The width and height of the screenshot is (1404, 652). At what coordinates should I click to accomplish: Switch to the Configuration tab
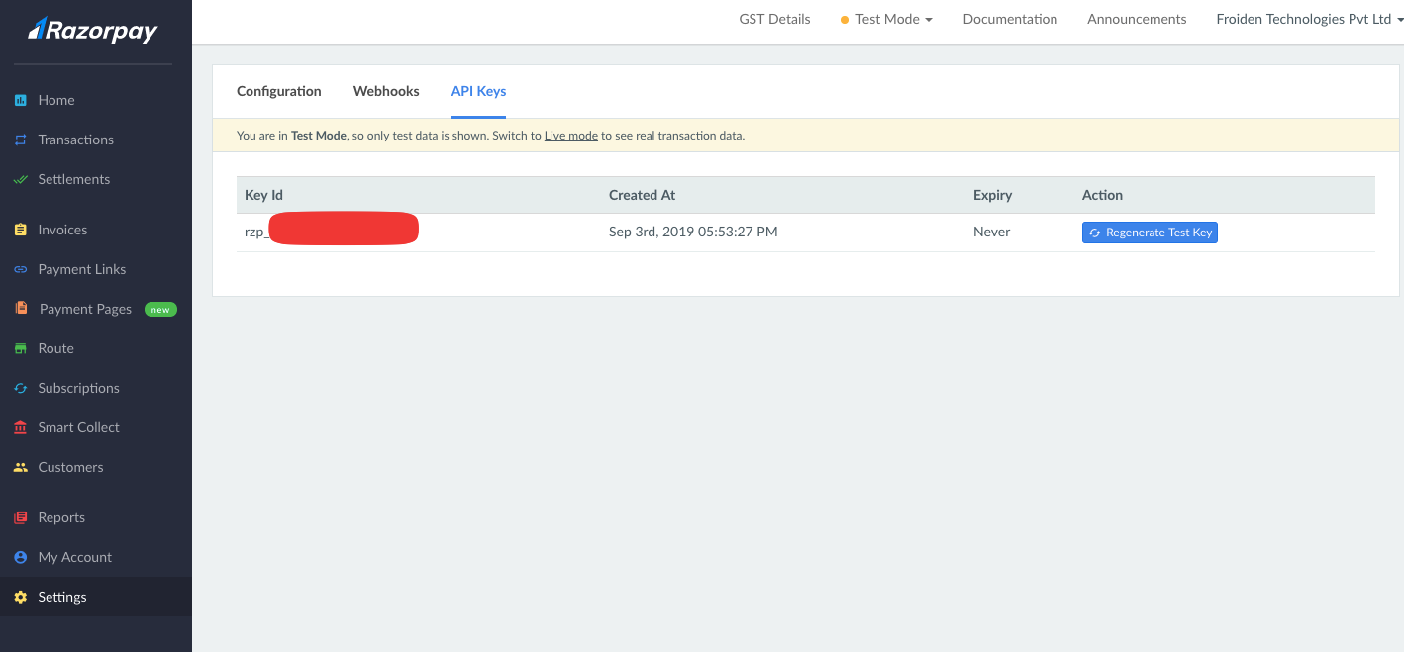[279, 91]
